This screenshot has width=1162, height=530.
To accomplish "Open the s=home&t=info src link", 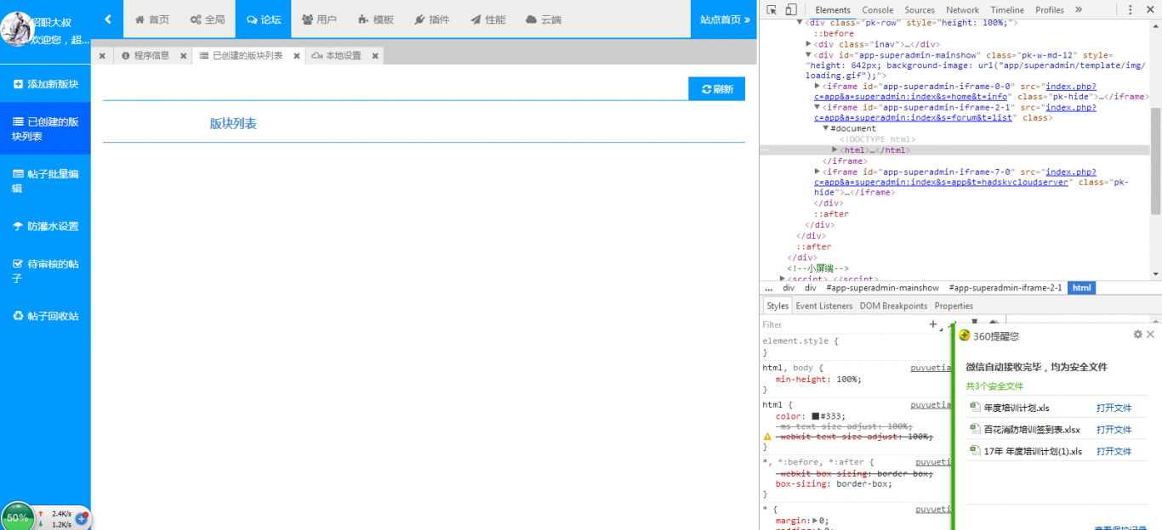I will [x=911, y=97].
